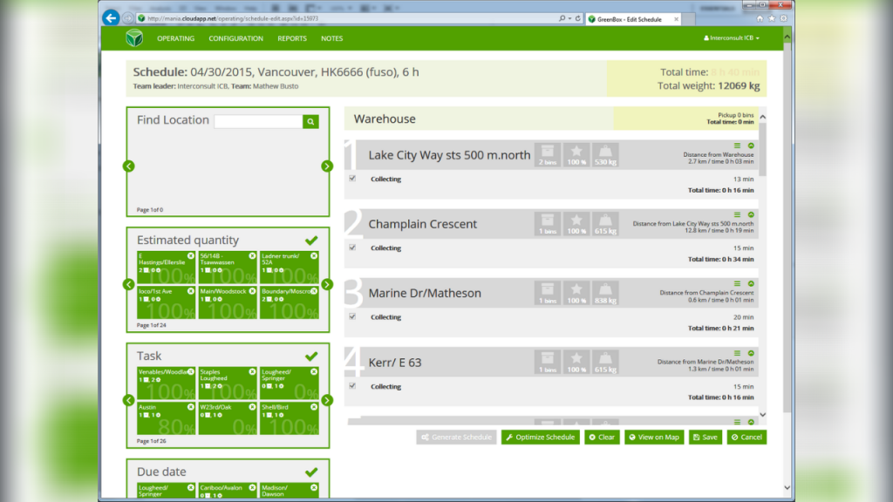
Task: Click reorder lines icon for Champlain Crescent
Action: pos(737,214)
